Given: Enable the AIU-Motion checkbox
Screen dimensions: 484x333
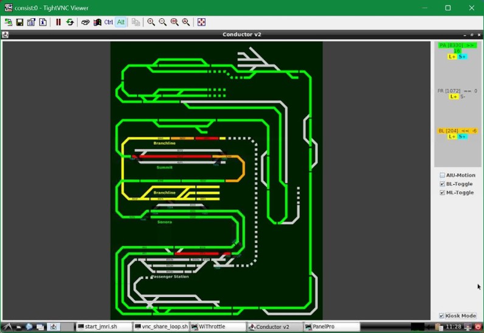Looking at the screenshot, I should tap(442, 176).
